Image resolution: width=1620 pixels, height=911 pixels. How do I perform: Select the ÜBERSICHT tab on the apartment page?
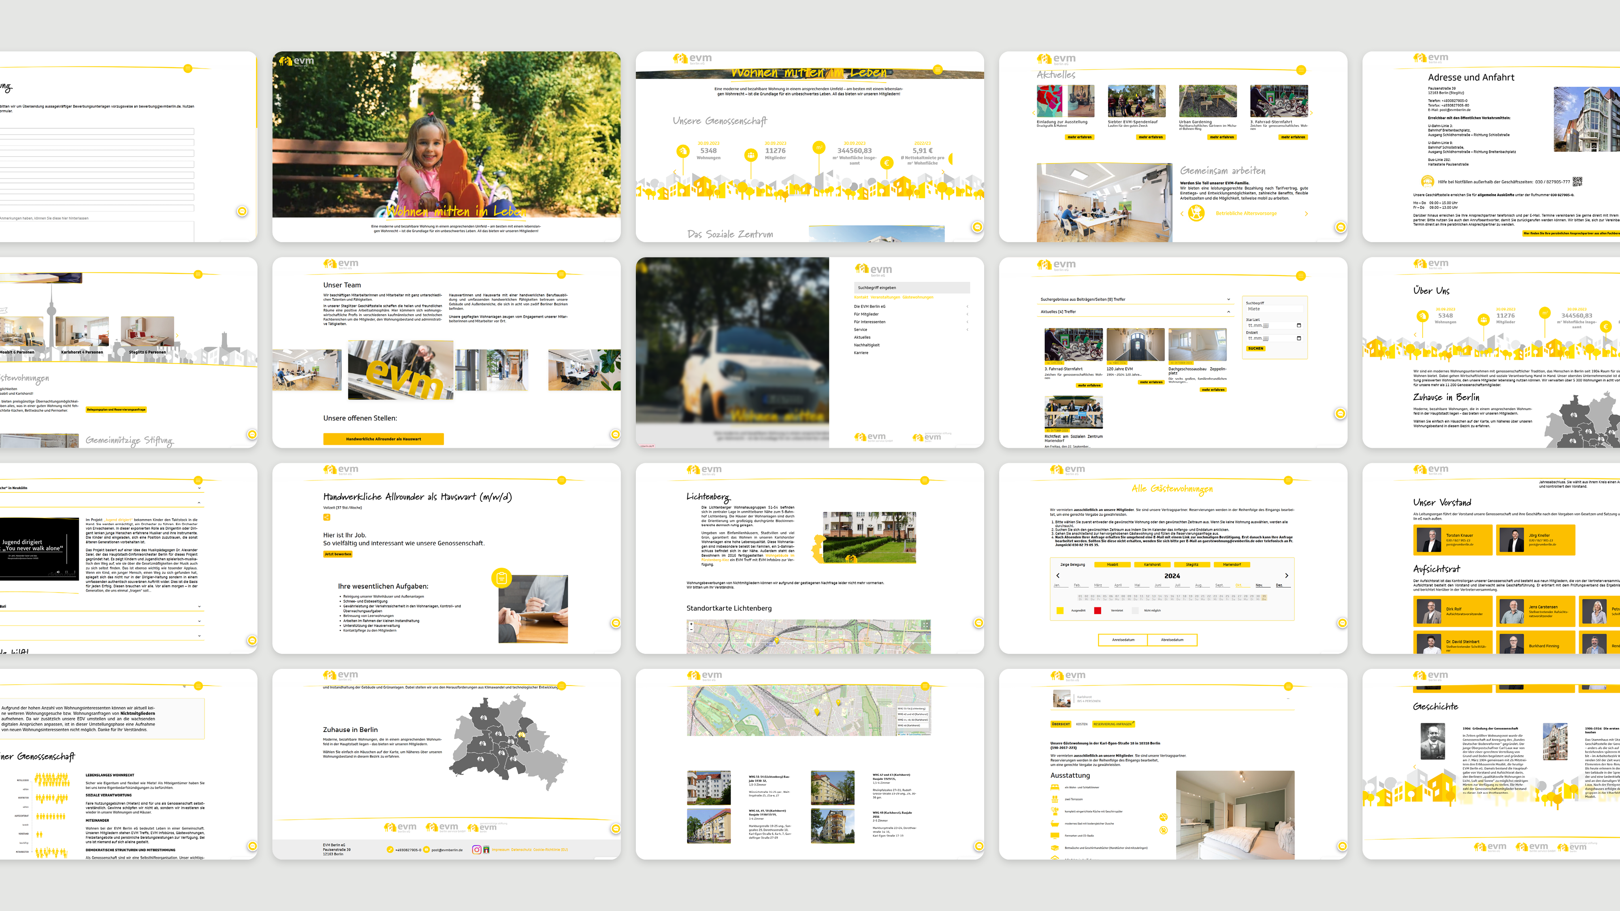pyautogui.click(x=1061, y=724)
